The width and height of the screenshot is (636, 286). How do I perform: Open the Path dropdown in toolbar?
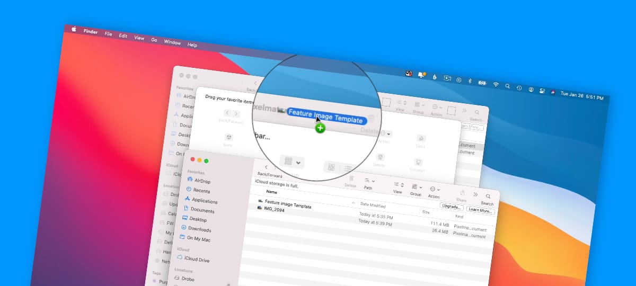pos(369,181)
